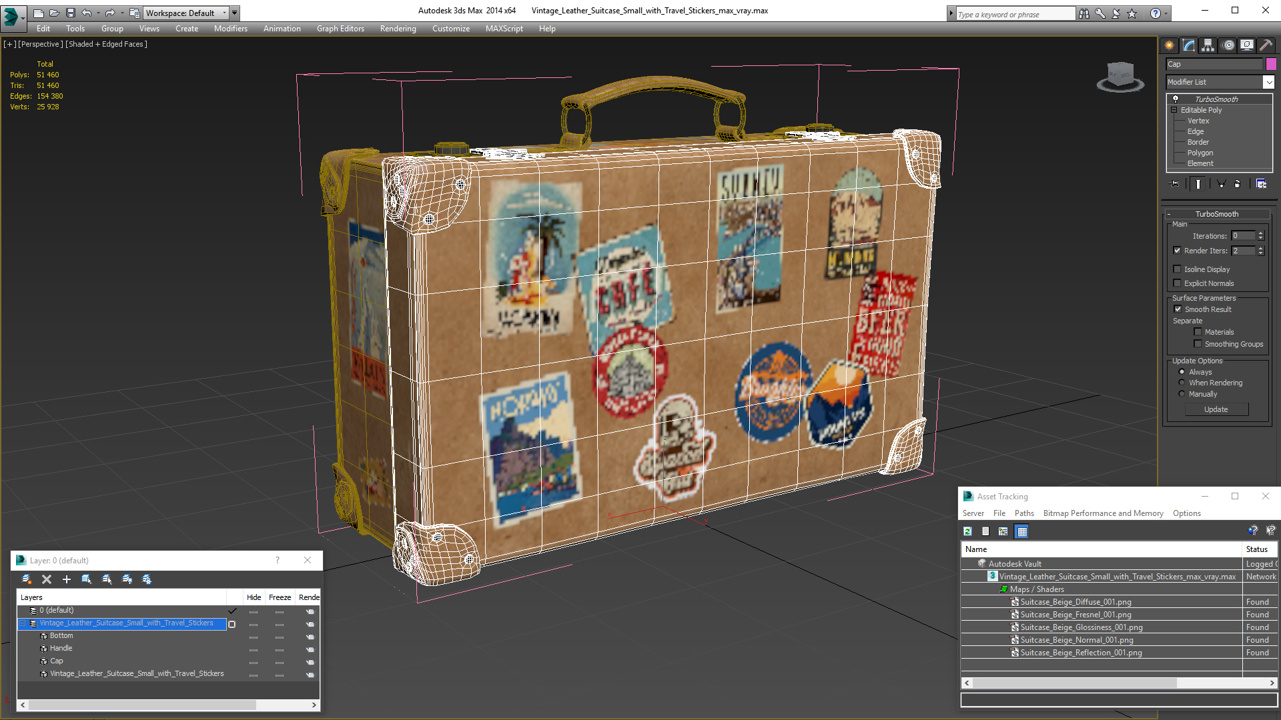This screenshot has height=720, width=1281.
Task: Enable Separate by Materials checkbox
Action: 1198,332
